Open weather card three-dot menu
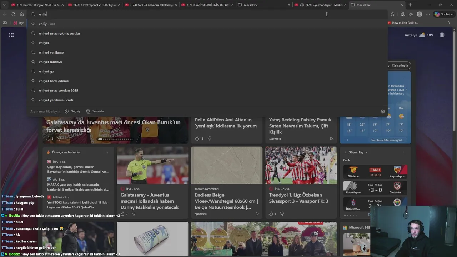 pos(404,77)
